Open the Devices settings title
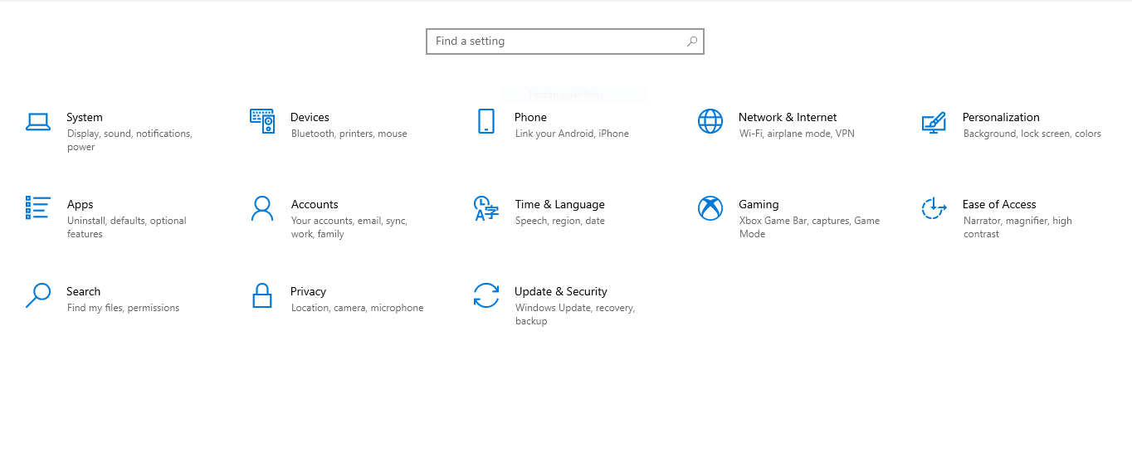This screenshot has height=453, width=1132. (x=310, y=117)
